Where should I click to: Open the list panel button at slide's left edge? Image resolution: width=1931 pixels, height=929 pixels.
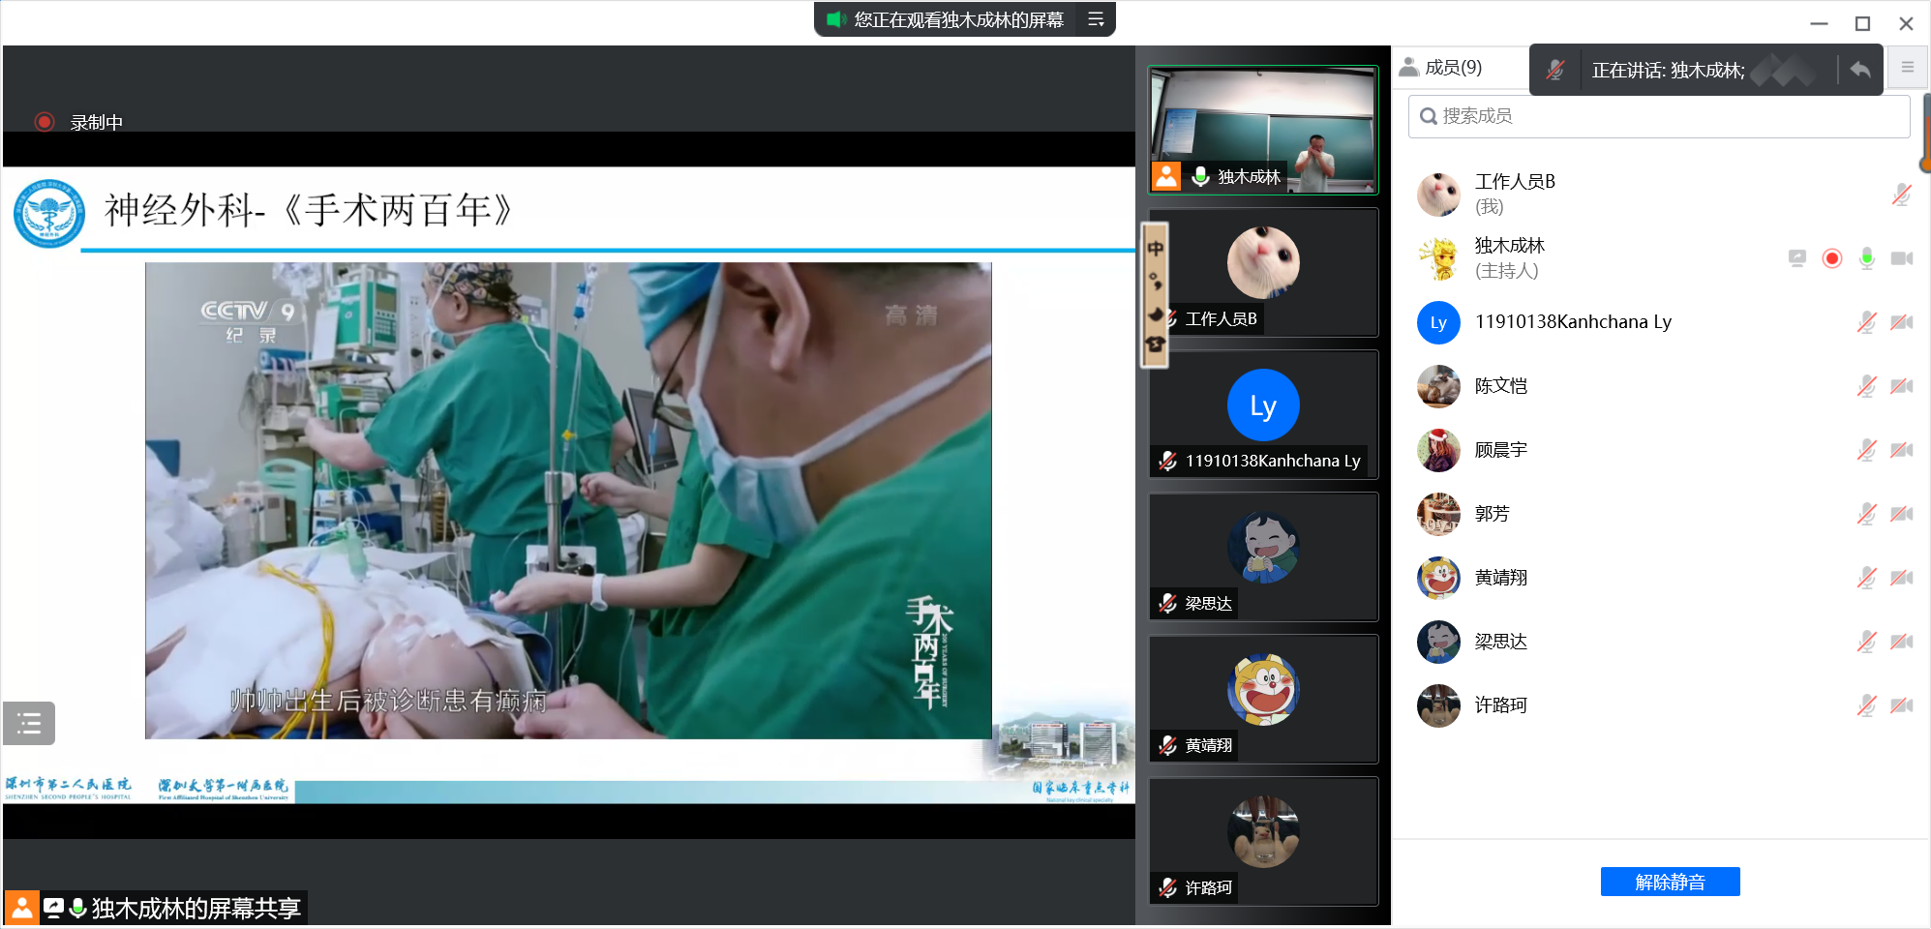coord(29,723)
